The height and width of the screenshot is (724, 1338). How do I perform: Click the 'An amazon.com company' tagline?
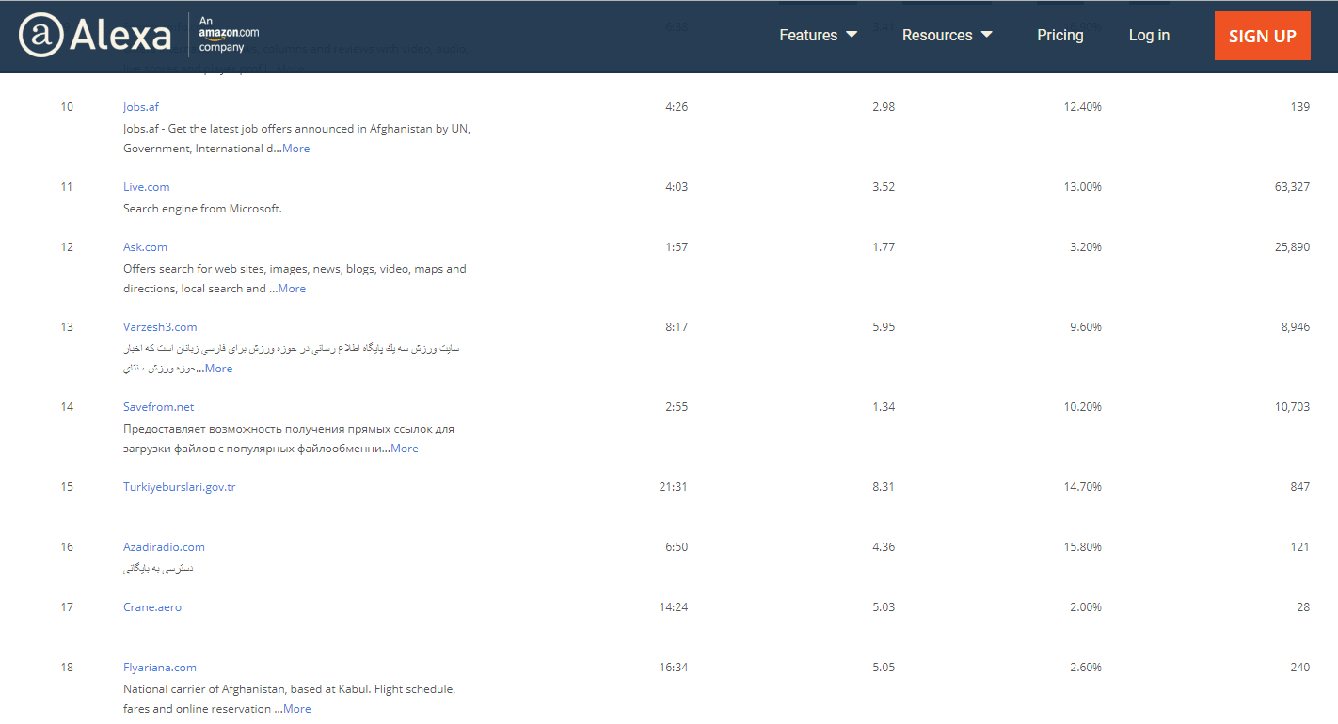click(229, 34)
